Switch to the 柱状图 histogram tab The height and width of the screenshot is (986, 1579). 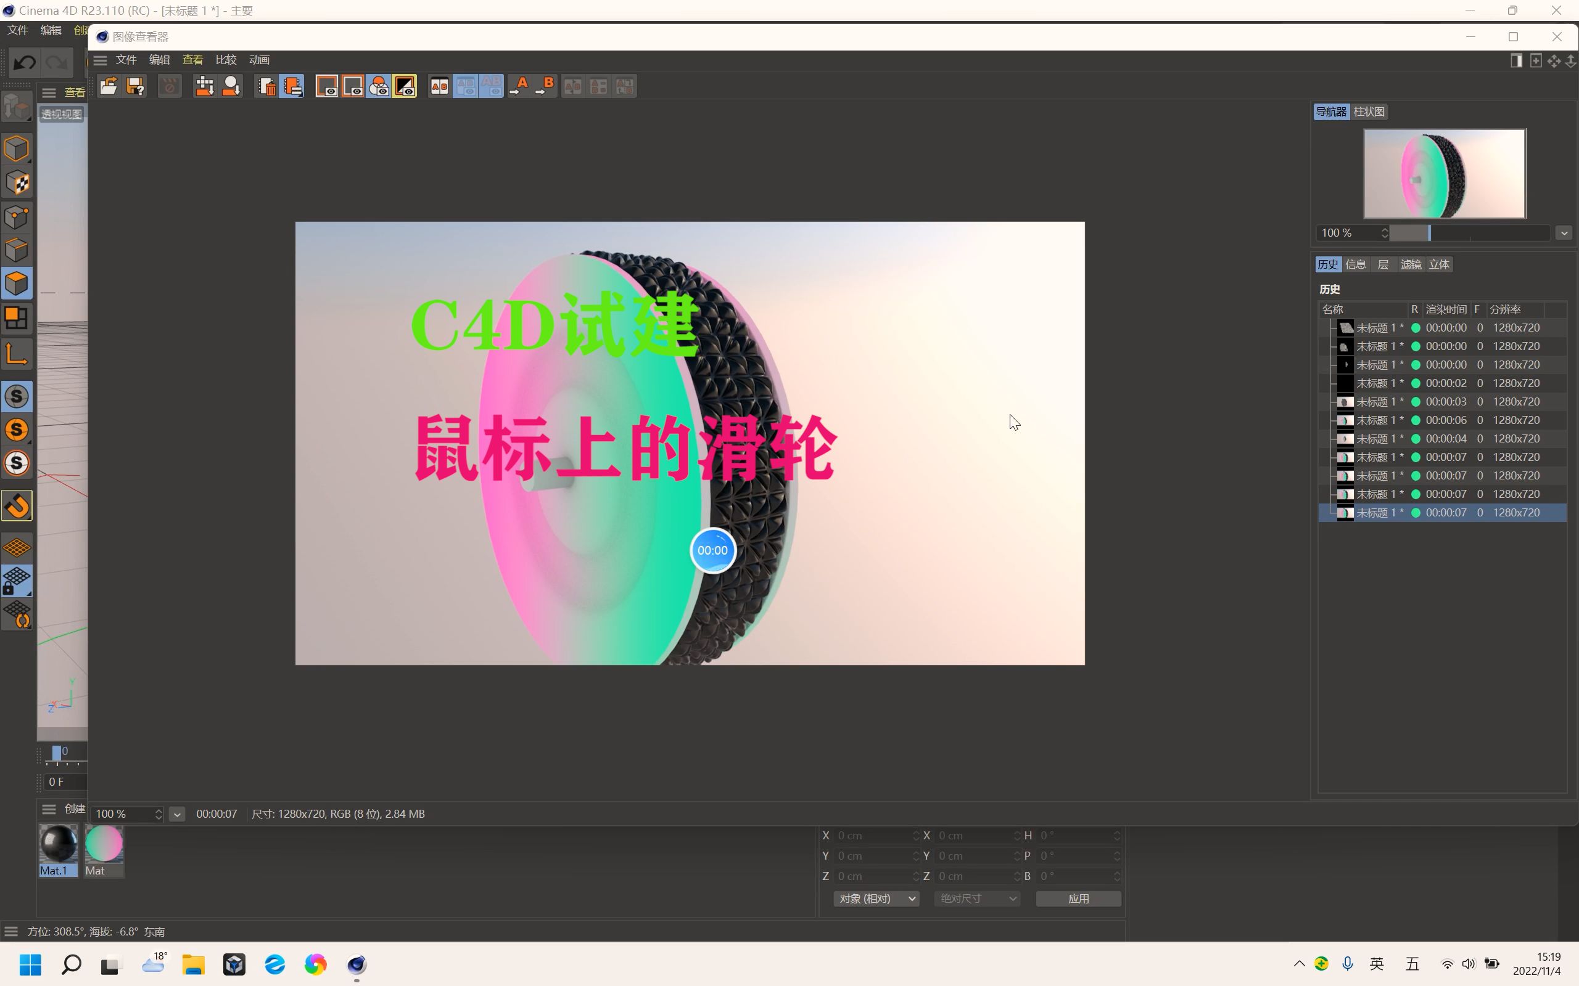(x=1368, y=112)
